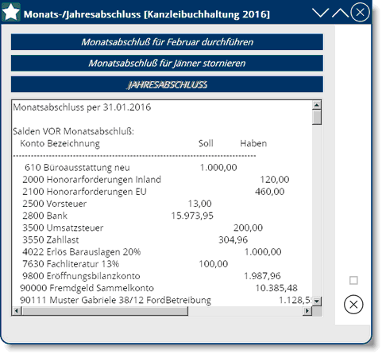Click row '90111 Muster Gabriele 38/12 FordBetreibung'
The height and width of the screenshot is (354, 382).
coord(162,300)
